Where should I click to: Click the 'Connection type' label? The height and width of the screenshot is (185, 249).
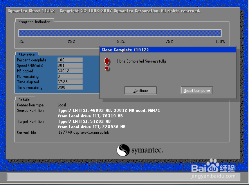30,105
